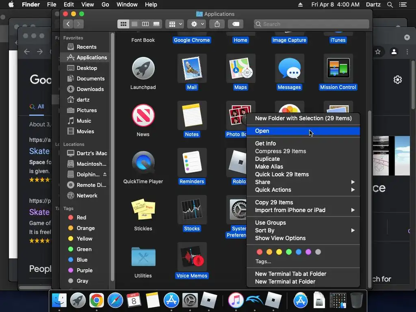Select the News app icon
The height and width of the screenshot is (312, 416).
click(x=143, y=115)
